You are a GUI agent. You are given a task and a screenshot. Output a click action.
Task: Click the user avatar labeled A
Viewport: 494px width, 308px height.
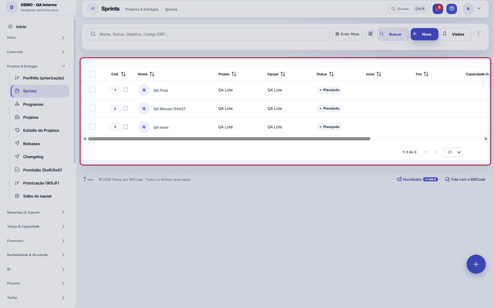click(x=468, y=9)
